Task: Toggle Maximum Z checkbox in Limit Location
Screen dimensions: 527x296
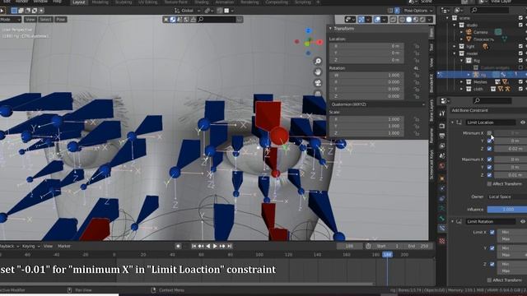Action: pyautogui.click(x=489, y=175)
